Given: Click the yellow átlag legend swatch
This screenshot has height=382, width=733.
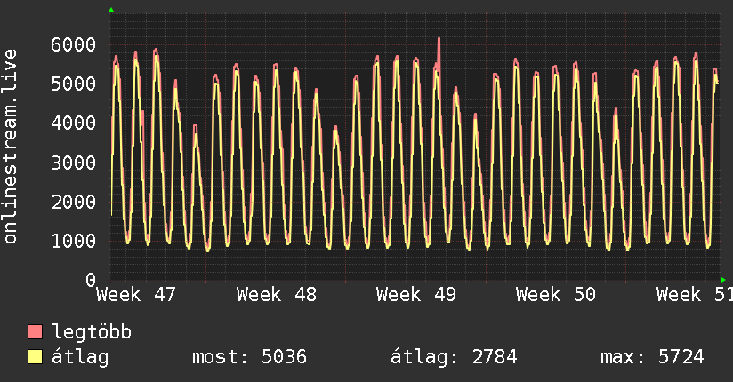Looking at the screenshot, I should tap(36, 357).
